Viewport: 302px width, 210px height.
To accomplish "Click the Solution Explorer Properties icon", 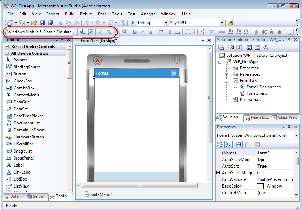I will (221, 47).
